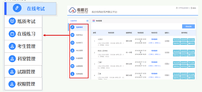Click the key icon for 权限管理 in sidebar
The width and height of the screenshot is (202, 92).
point(72,74)
